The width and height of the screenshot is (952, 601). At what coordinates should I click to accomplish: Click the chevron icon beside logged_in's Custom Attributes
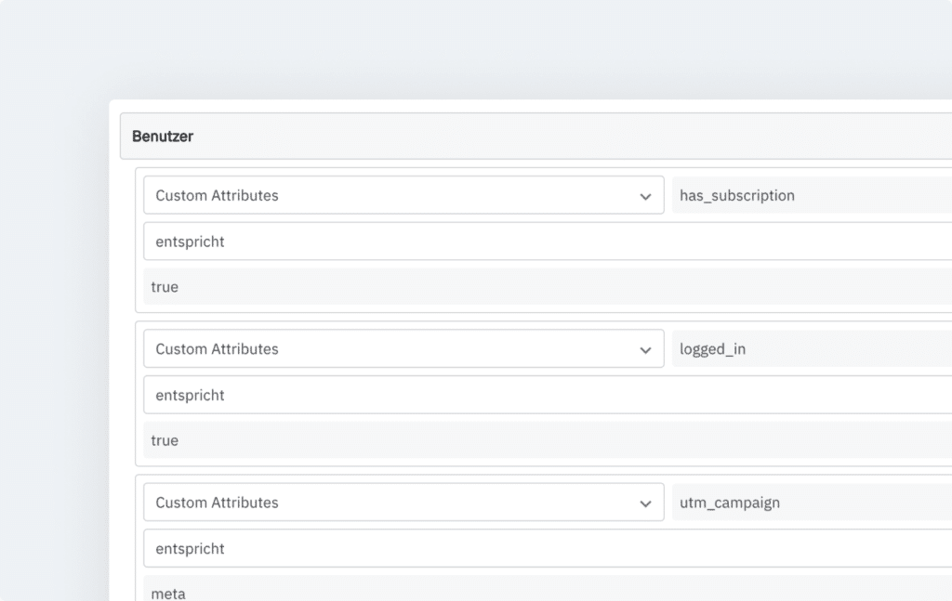point(645,349)
